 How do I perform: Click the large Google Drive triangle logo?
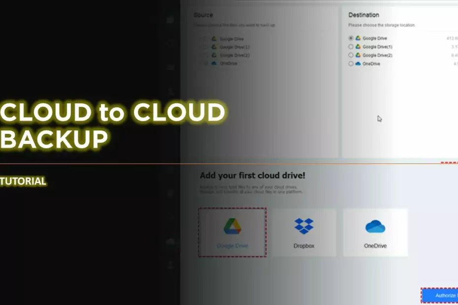coord(232,226)
